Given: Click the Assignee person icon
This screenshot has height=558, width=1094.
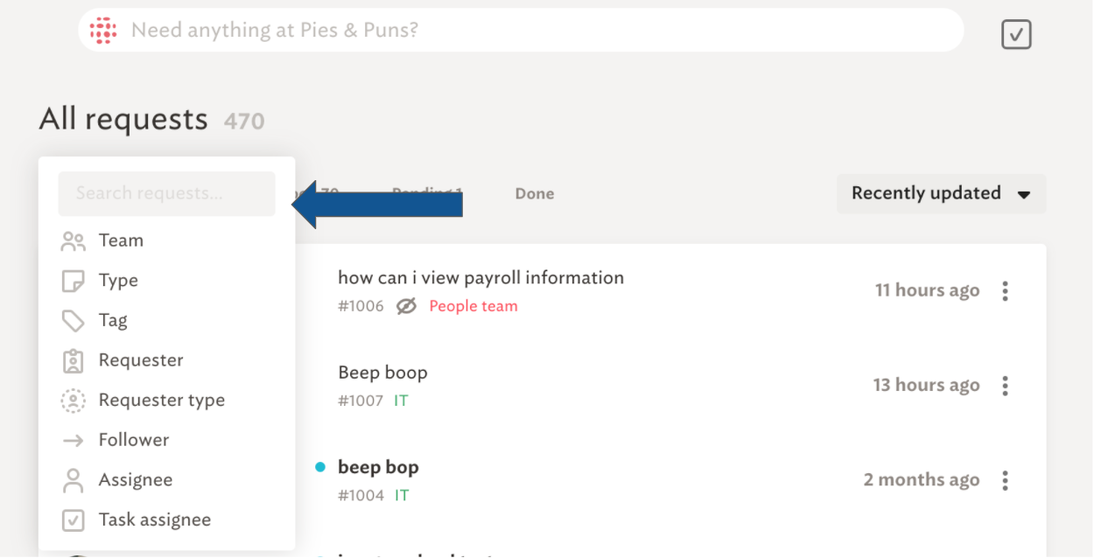Looking at the screenshot, I should pos(74,480).
